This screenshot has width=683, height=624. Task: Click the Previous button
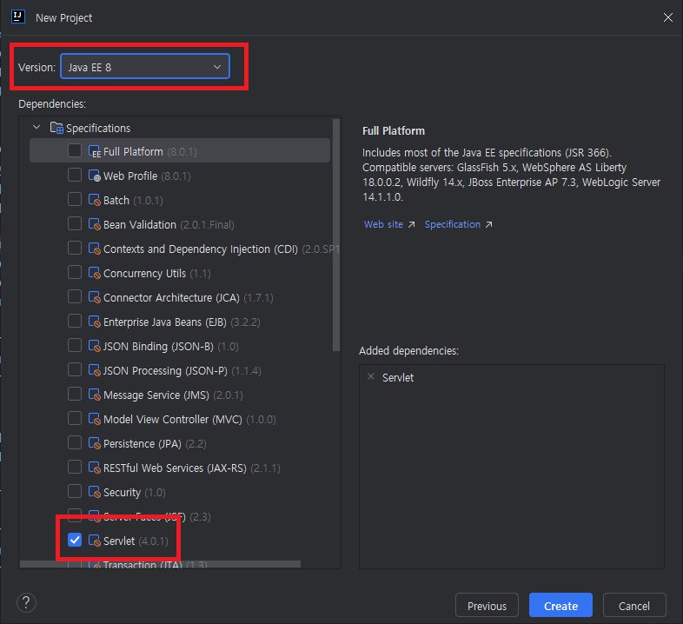point(487,605)
